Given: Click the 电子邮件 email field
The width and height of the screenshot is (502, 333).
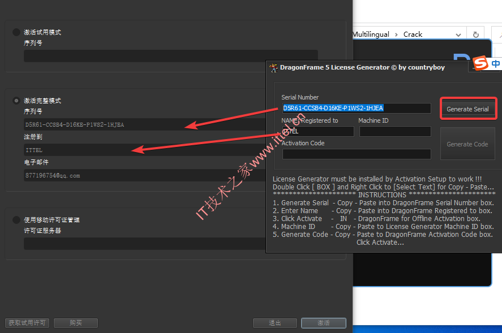Looking at the screenshot, I should click(x=145, y=176).
